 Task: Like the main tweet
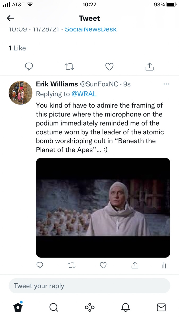click(109, 67)
